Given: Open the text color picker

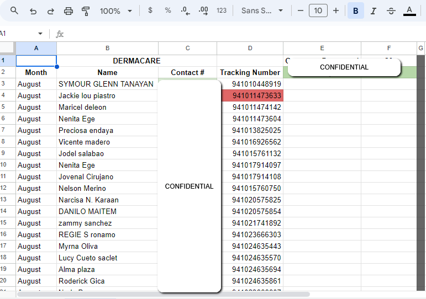Looking at the screenshot, I should click(409, 11).
